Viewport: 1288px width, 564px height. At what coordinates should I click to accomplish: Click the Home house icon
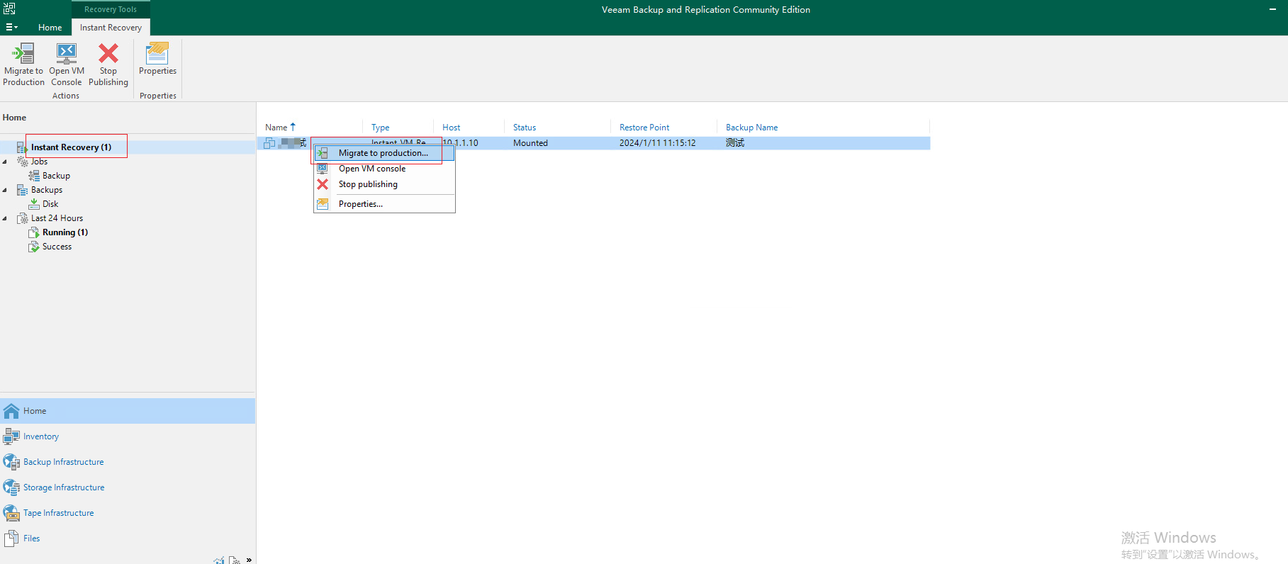click(11, 411)
